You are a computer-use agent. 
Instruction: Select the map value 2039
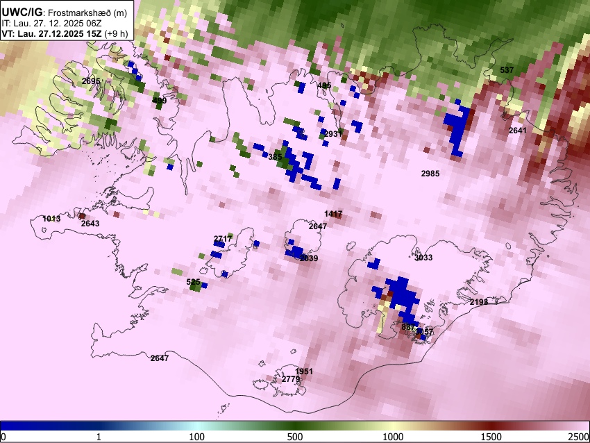(309, 258)
